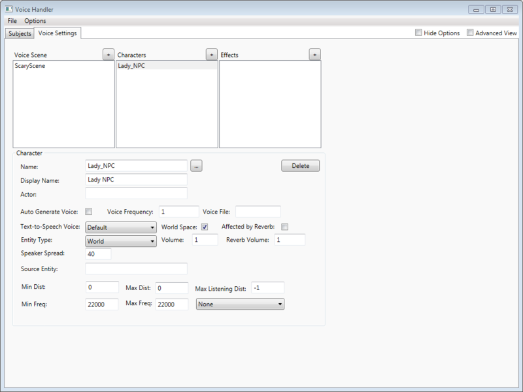Click the ellipsis button beside Name field

[196, 166]
